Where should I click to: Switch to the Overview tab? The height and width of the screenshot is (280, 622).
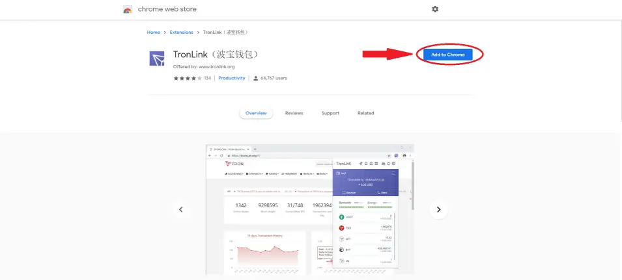coord(256,113)
